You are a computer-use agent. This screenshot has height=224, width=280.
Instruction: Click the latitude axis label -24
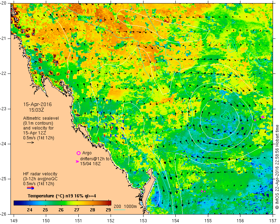tap(3, 144)
